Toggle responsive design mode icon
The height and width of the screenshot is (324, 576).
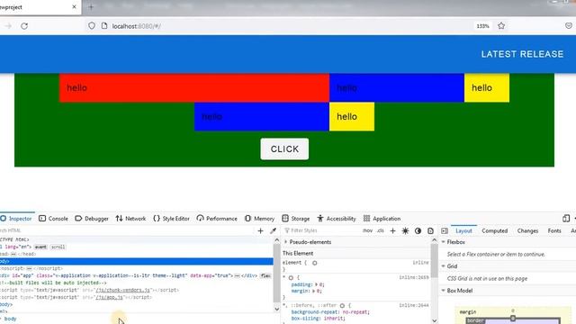[566, 219]
